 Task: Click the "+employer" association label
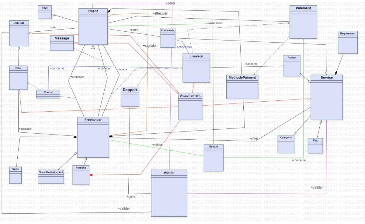(x=77, y=77)
